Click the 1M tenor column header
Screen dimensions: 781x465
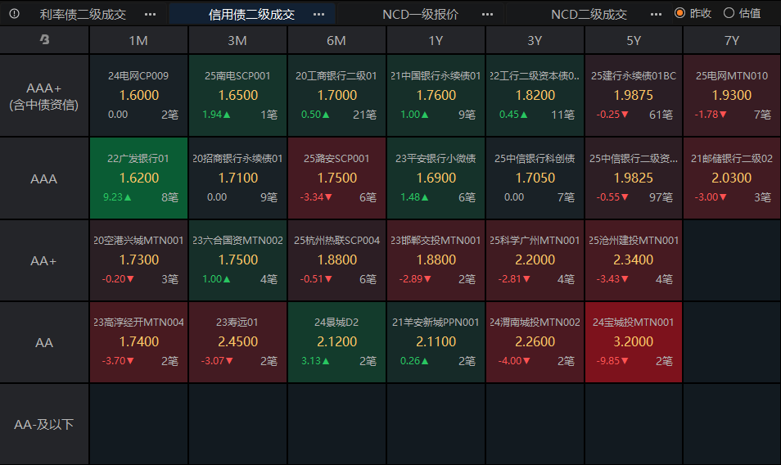tap(138, 40)
